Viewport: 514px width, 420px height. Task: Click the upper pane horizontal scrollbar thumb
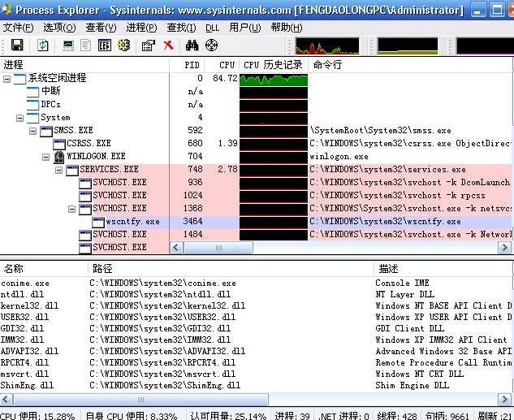pos(218,248)
